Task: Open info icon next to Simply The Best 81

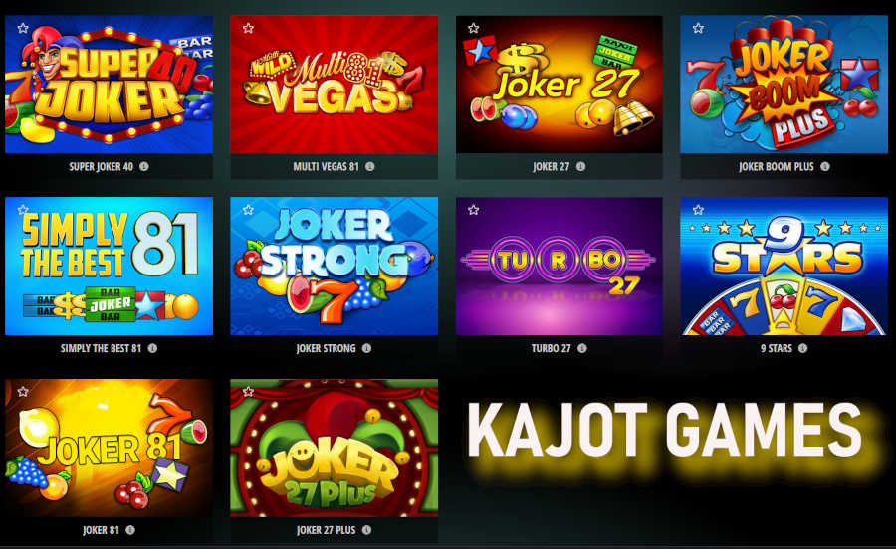Action: coord(152,348)
